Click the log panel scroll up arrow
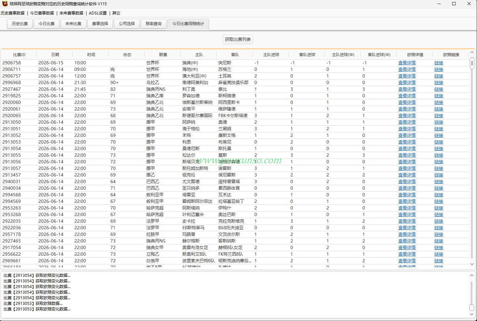This screenshot has width=477, height=321. coord(472,275)
